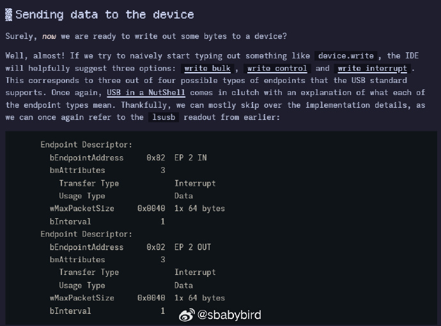Click the EP 2 OUT text
441x326 pixels.
(x=192, y=247)
